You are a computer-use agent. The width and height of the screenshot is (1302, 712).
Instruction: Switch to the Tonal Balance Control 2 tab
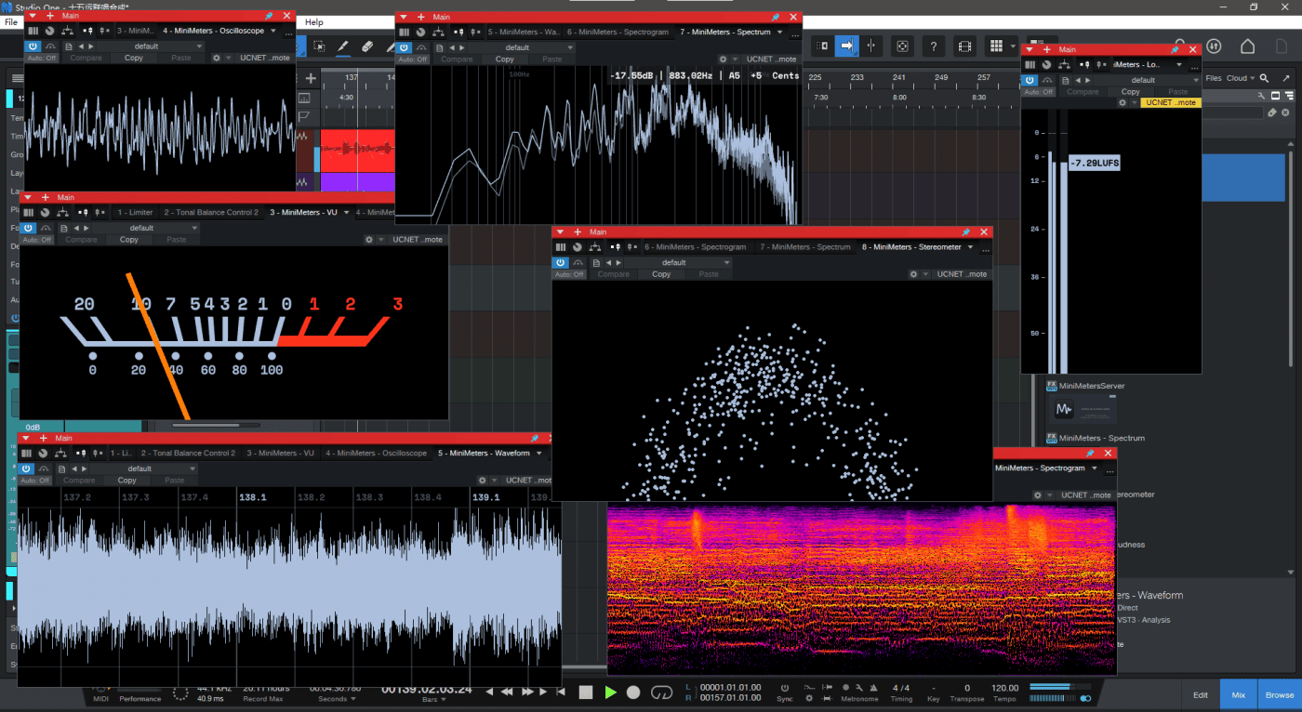211,213
